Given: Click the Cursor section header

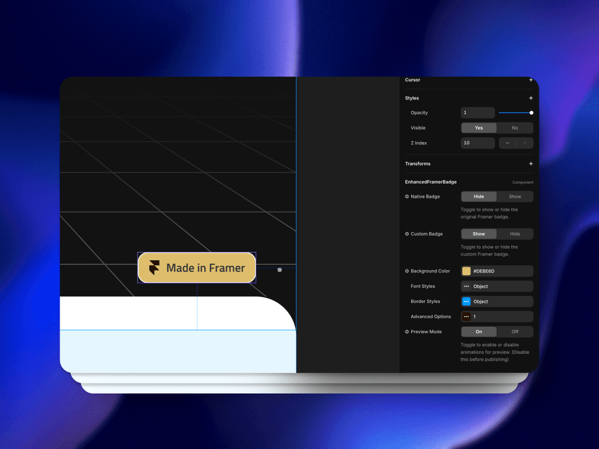Looking at the screenshot, I should pos(412,80).
